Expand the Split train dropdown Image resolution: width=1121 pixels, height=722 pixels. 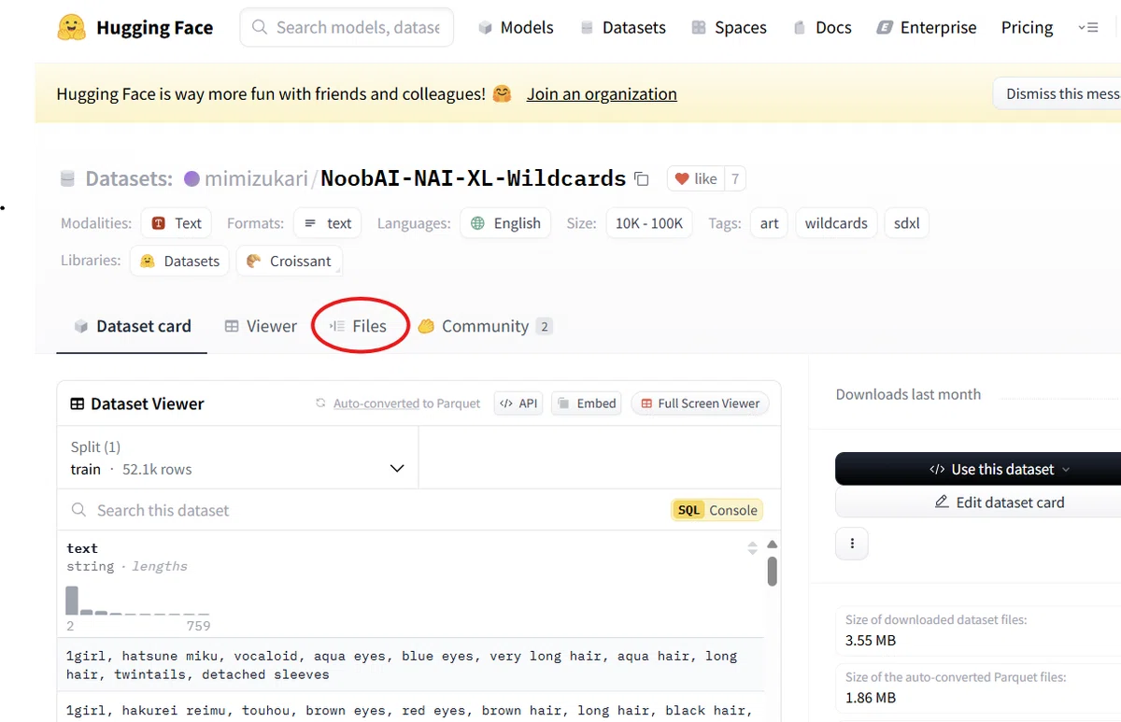(x=237, y=458)
